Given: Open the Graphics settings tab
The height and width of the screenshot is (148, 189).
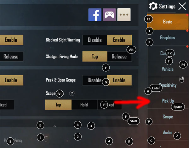Looking at the screenshot, I should (168, 38).
